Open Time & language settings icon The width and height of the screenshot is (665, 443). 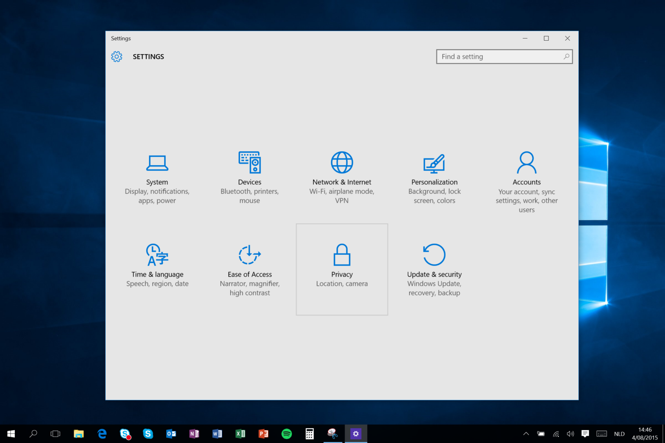pyautogui.click(x=157, y=255)
